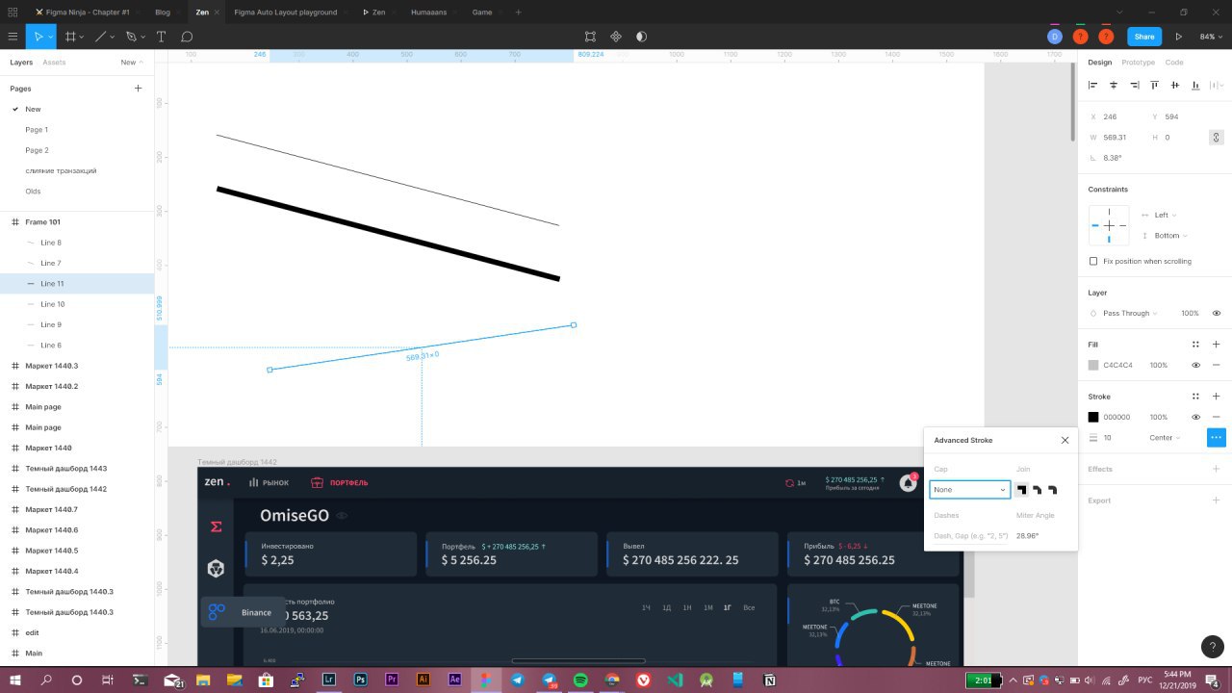The image size is (1232, 693).
Task: Add an effect with plus icon
Action: point(1217,469)
